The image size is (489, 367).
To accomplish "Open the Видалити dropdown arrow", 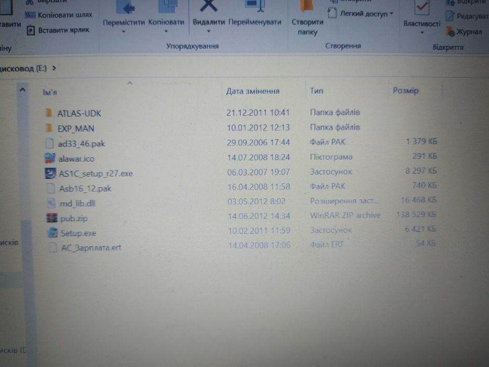I will [x=209, y=31].
